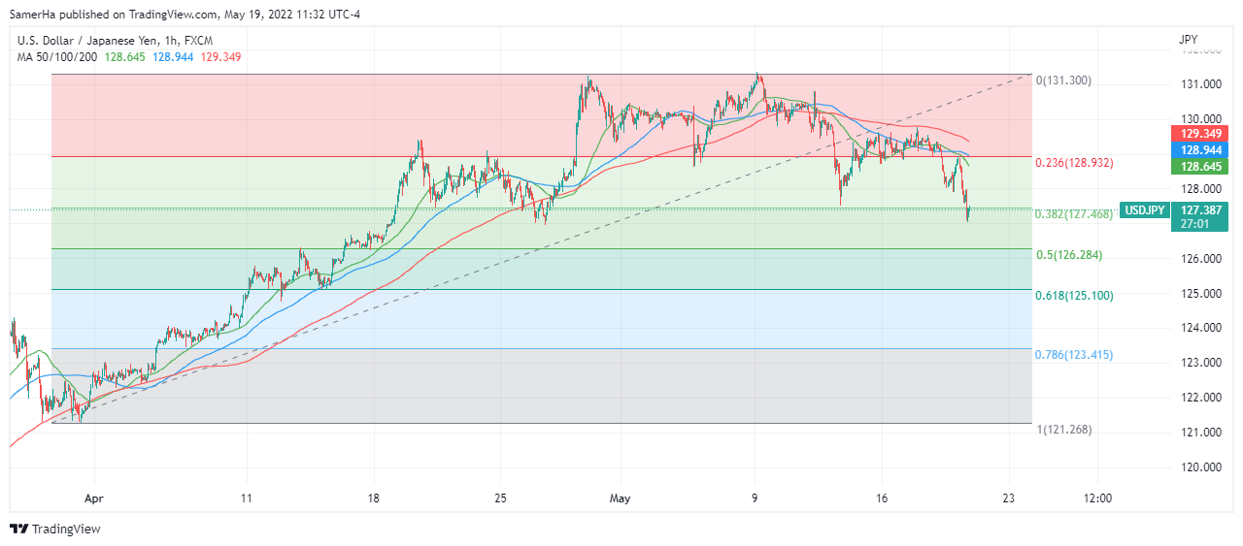Select the green 128.645 MA price label

[x=1204, y=167]
